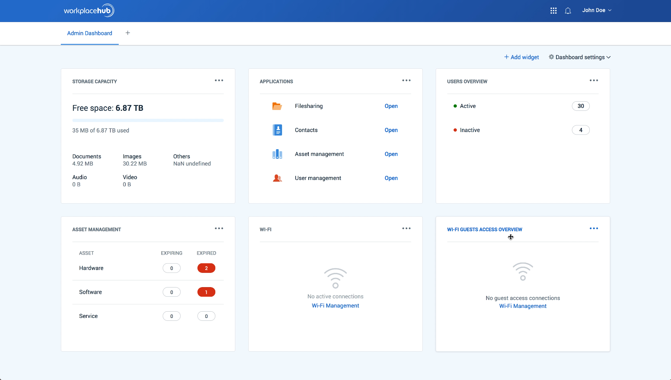Click the storage usage progress bar
671x380 pixels.
148,120
